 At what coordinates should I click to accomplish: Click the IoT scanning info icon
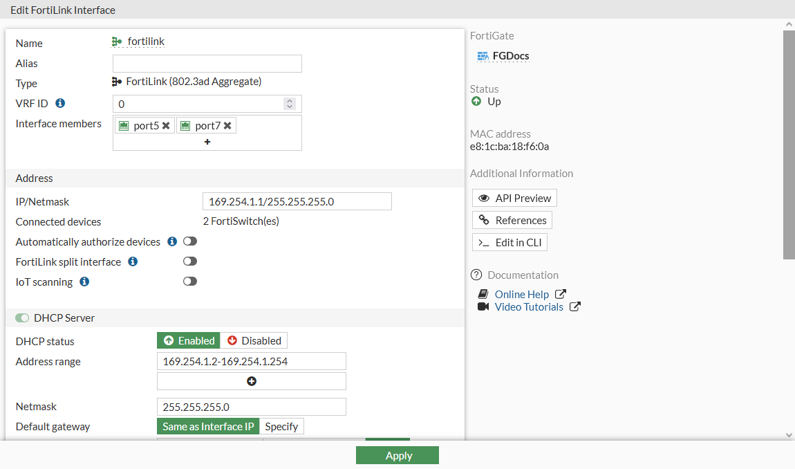click(x=84, y=282)
